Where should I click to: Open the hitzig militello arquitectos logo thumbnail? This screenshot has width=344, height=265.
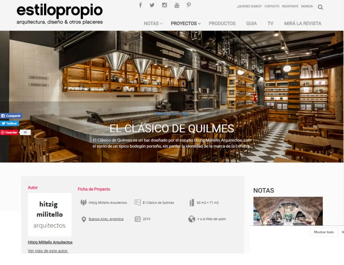click(50, 215)
